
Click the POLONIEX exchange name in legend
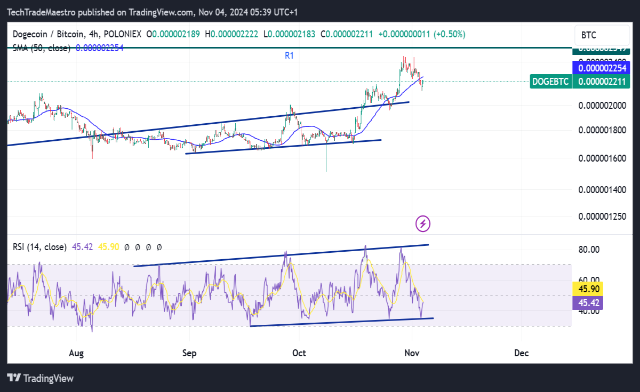(123, 34)
